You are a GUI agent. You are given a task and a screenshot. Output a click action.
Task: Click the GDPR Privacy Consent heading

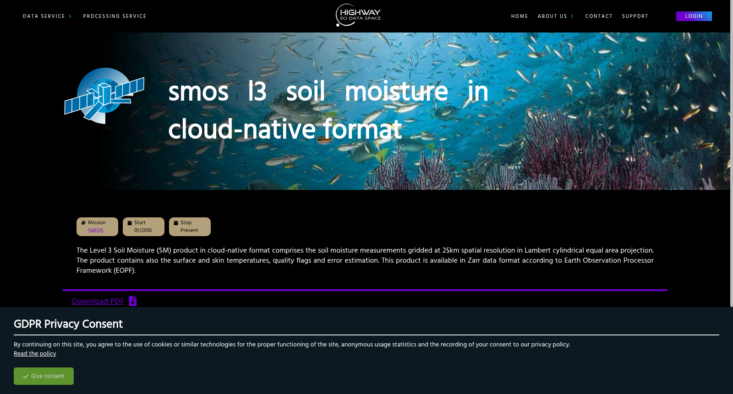click(x=68, y=324)
